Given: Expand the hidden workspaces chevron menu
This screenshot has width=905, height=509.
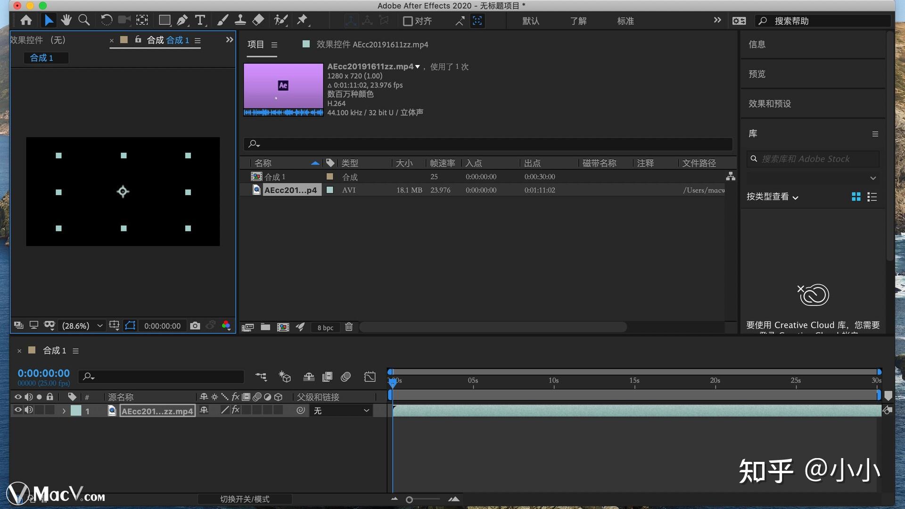Looking at the screenshot, I should tap(717, 20).
